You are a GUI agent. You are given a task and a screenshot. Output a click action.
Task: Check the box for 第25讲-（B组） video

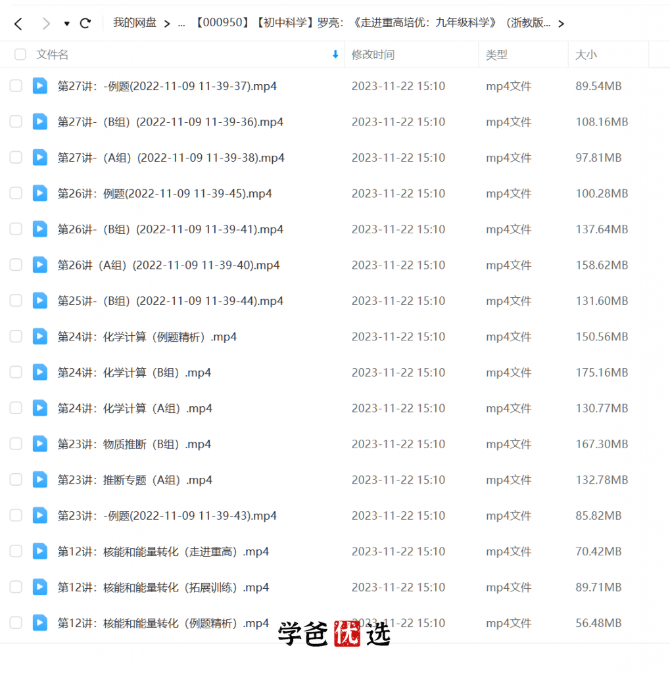coord(16,300)
